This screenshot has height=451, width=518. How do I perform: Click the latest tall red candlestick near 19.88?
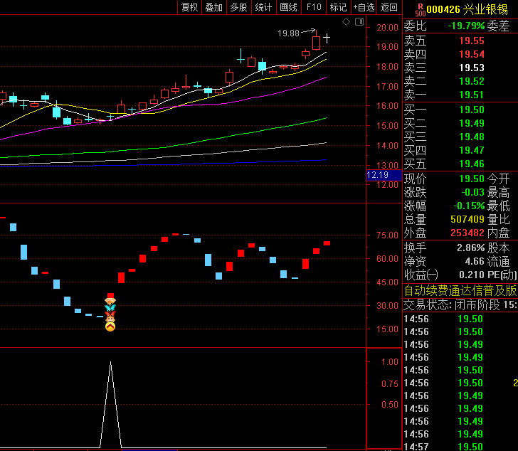click(316, 41)
